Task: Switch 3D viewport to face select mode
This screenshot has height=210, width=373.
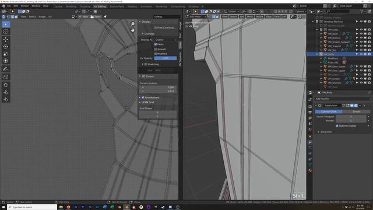Action: pyautogui.click(x=217, y=17)
